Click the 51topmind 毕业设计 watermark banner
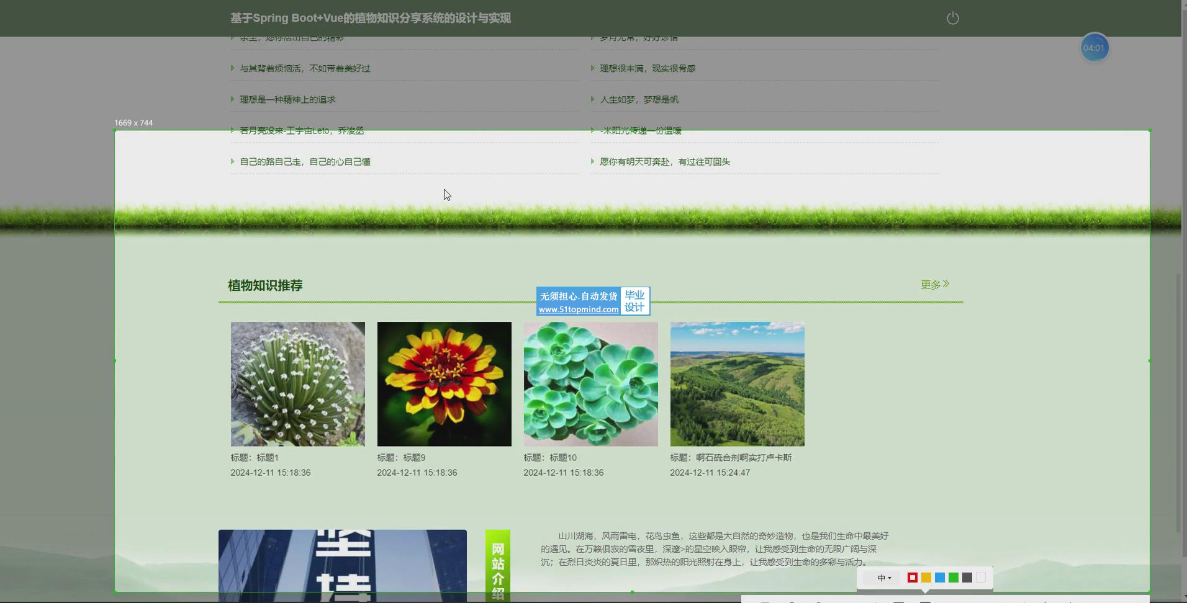Screen dimensions: 1187x603 point(593,301)
